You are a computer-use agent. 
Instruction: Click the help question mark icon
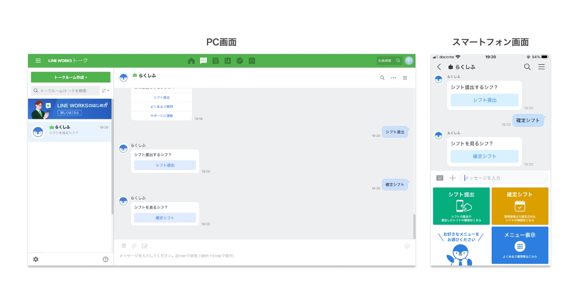[x=105, y=259]
